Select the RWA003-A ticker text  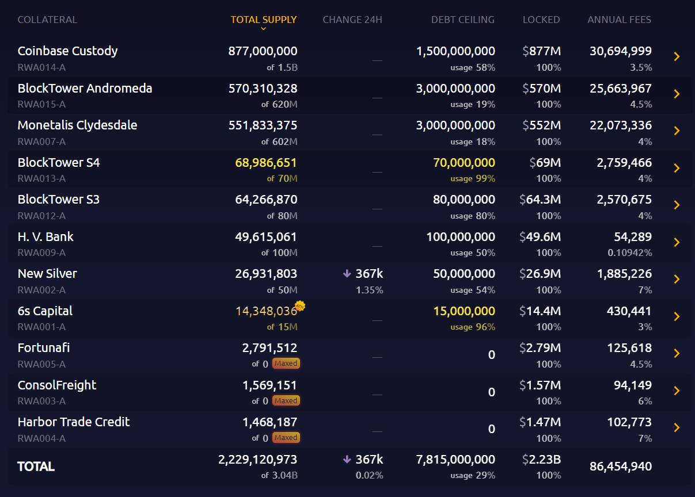(x=41, y=401)
